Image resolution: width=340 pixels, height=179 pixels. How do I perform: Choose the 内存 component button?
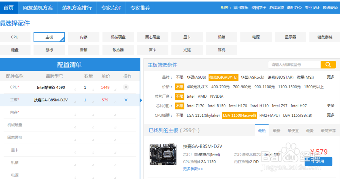pos(84,37)
